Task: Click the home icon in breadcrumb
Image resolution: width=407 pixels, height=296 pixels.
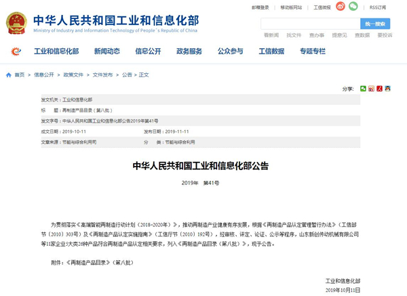Action: (x=9, y=75)
